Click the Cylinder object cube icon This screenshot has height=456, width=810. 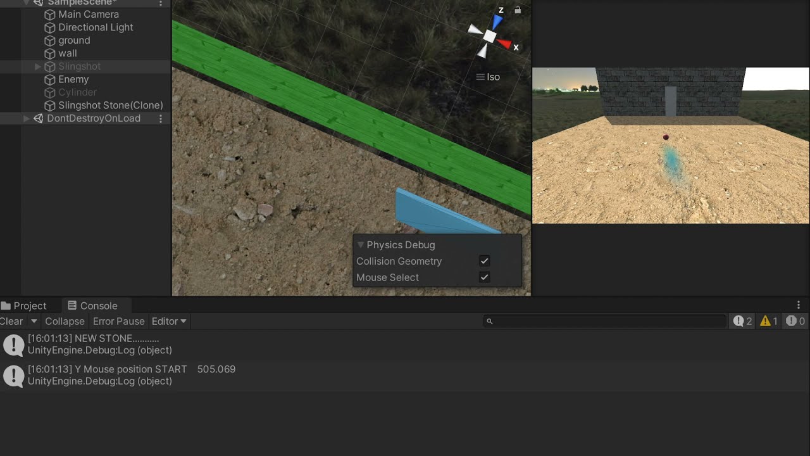[50, 92]
